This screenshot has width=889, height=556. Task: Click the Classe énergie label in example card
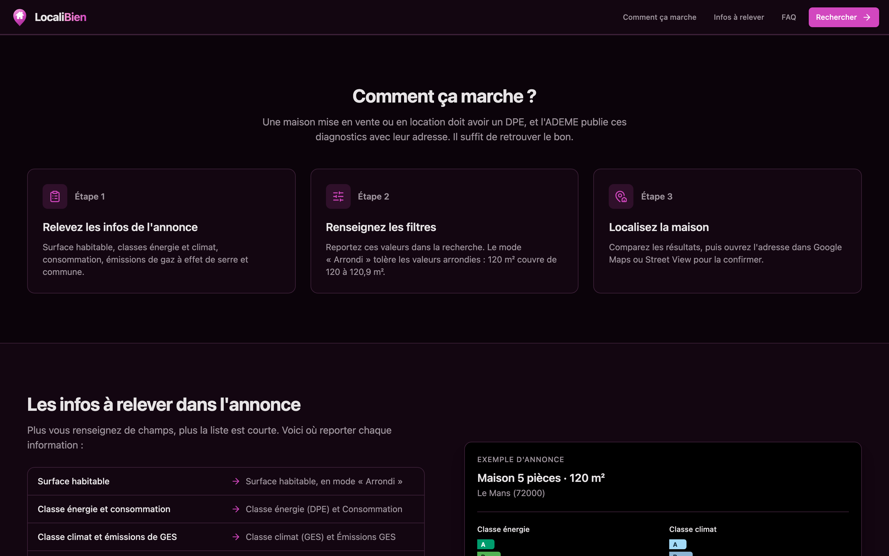pyautogui.click(x=503, y=529)
